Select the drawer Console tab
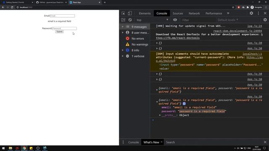The height and width of the screenshot is (151, 269). (x=134, y=142)
